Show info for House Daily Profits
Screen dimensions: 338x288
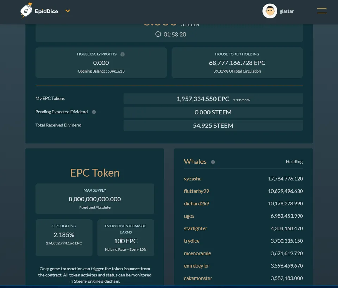123,54
